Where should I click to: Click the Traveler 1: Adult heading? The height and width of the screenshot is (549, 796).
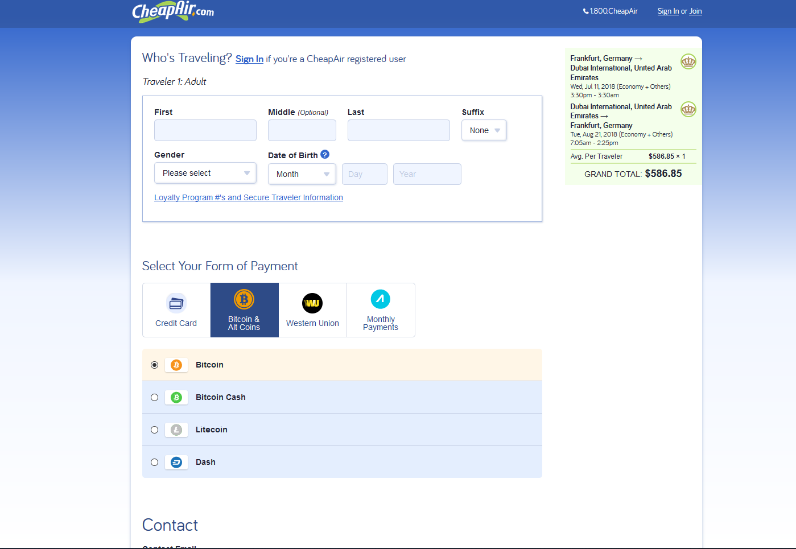click(x=174, y=81)
